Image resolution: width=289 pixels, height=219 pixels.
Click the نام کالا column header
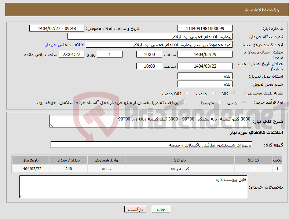[x=180, y=160]
